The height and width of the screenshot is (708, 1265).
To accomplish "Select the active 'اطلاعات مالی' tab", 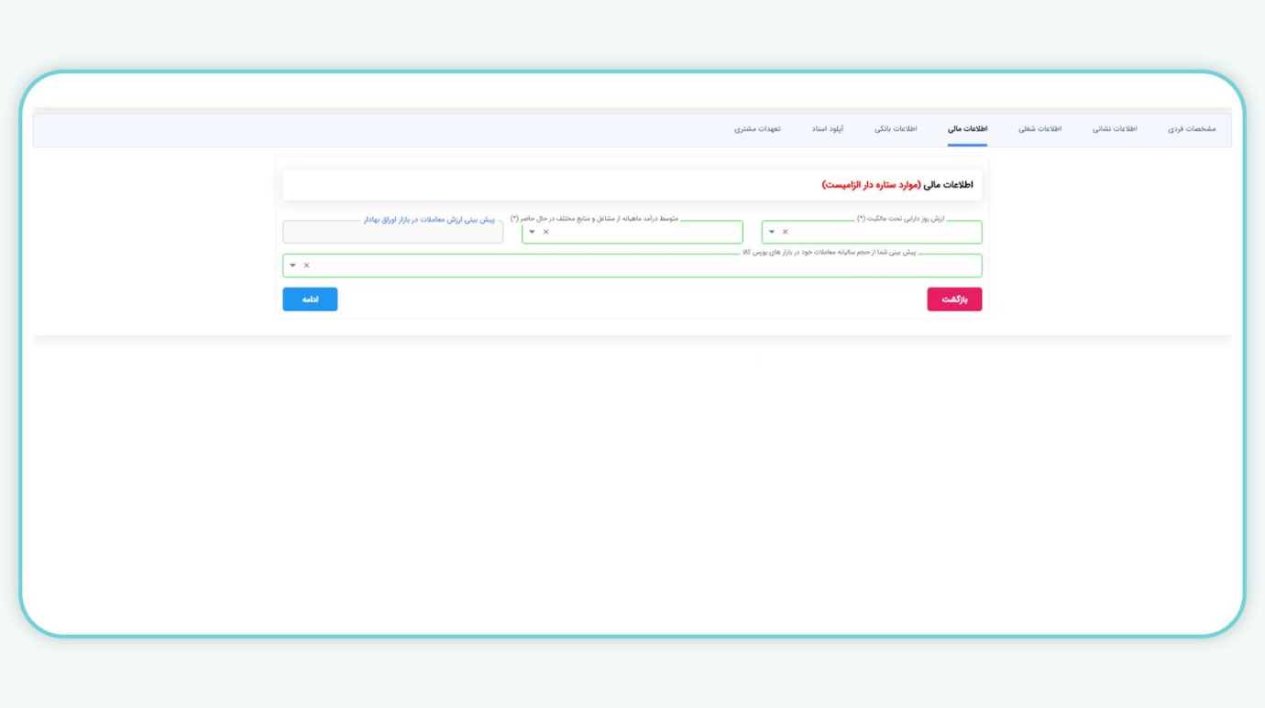I will click(967, 129).
